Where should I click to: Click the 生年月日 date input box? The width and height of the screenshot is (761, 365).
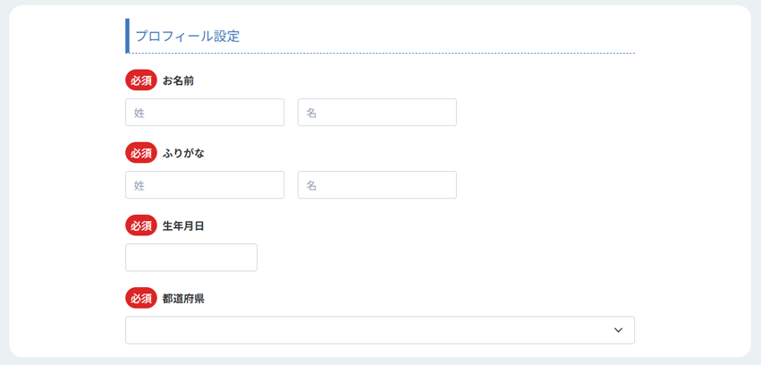(191, 258)
